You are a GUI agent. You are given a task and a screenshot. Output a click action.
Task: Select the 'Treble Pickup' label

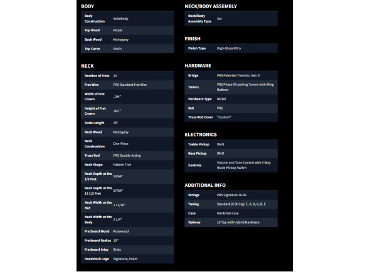[x=198, y=144]
